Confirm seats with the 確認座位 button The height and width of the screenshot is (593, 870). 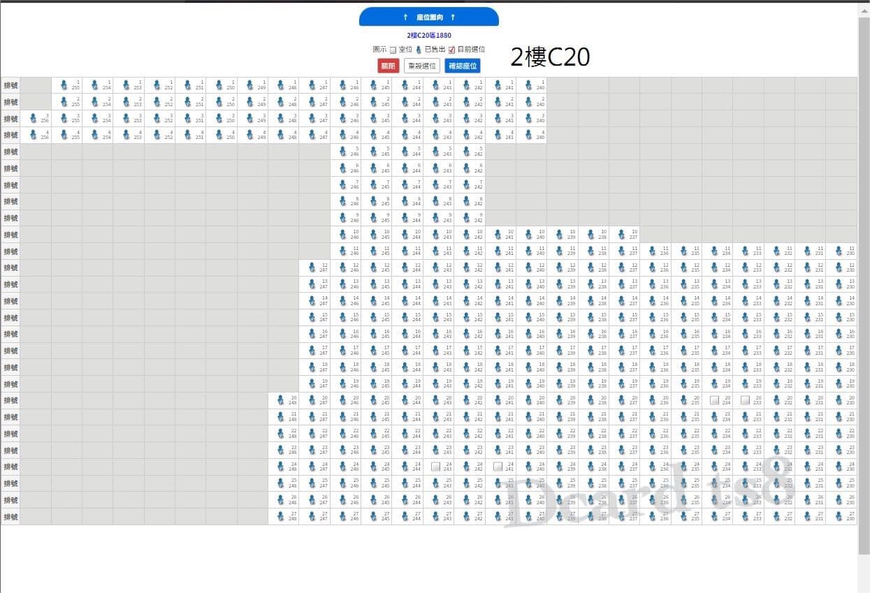[463, 66]
